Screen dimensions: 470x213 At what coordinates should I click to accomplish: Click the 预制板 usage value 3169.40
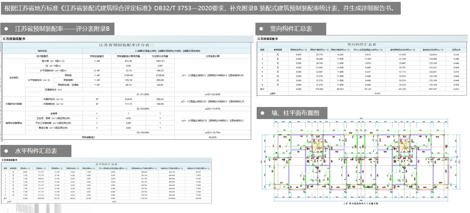[128, 75]
